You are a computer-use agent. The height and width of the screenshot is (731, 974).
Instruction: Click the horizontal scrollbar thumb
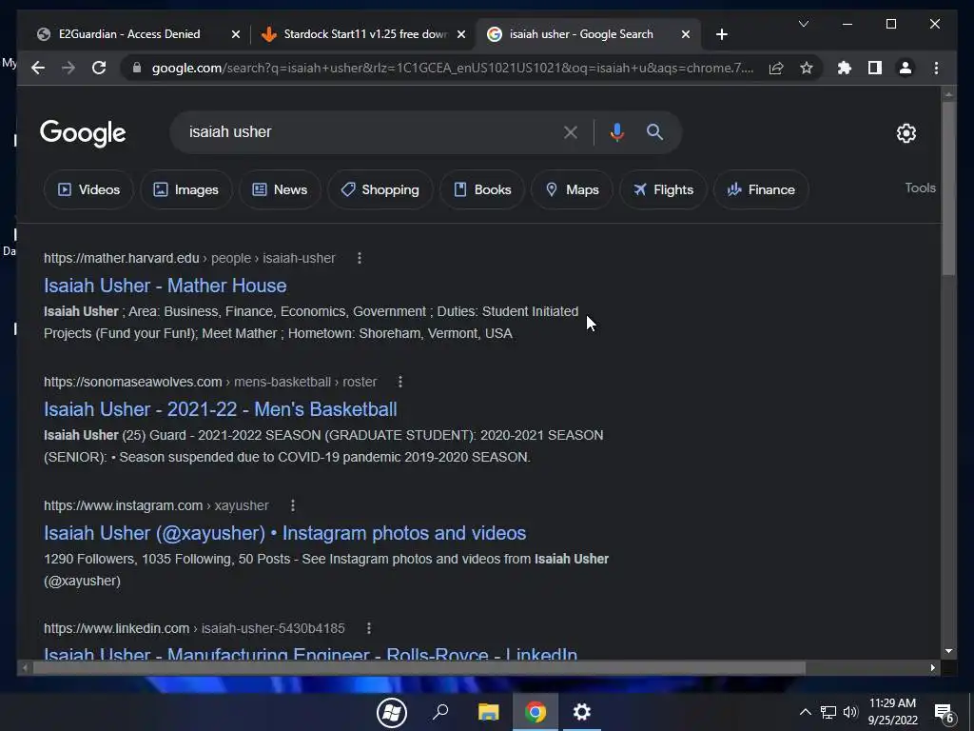pos(419,667)
